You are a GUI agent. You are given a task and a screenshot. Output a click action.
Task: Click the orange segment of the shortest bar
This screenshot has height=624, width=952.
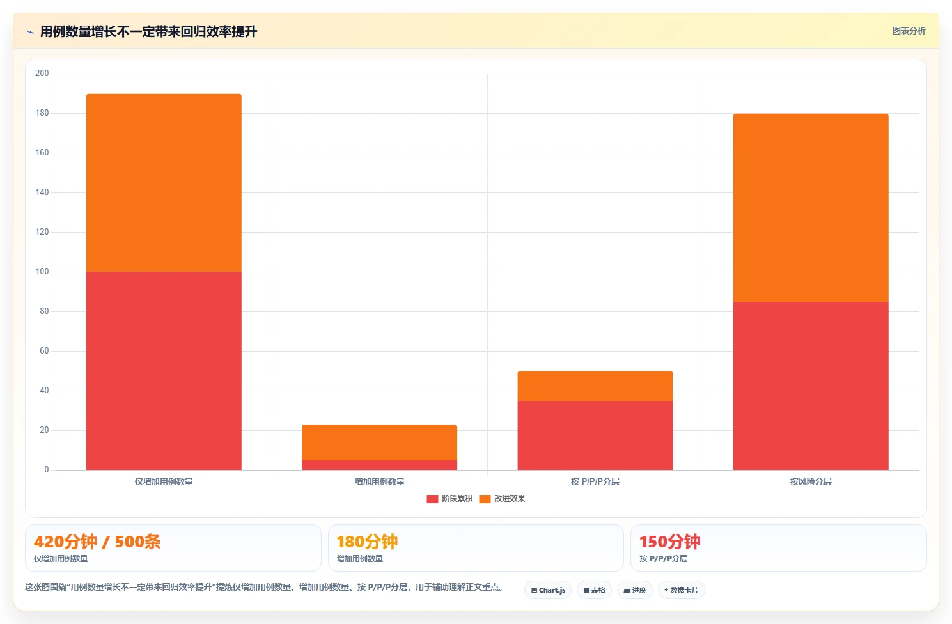click(x=380, y=442)
